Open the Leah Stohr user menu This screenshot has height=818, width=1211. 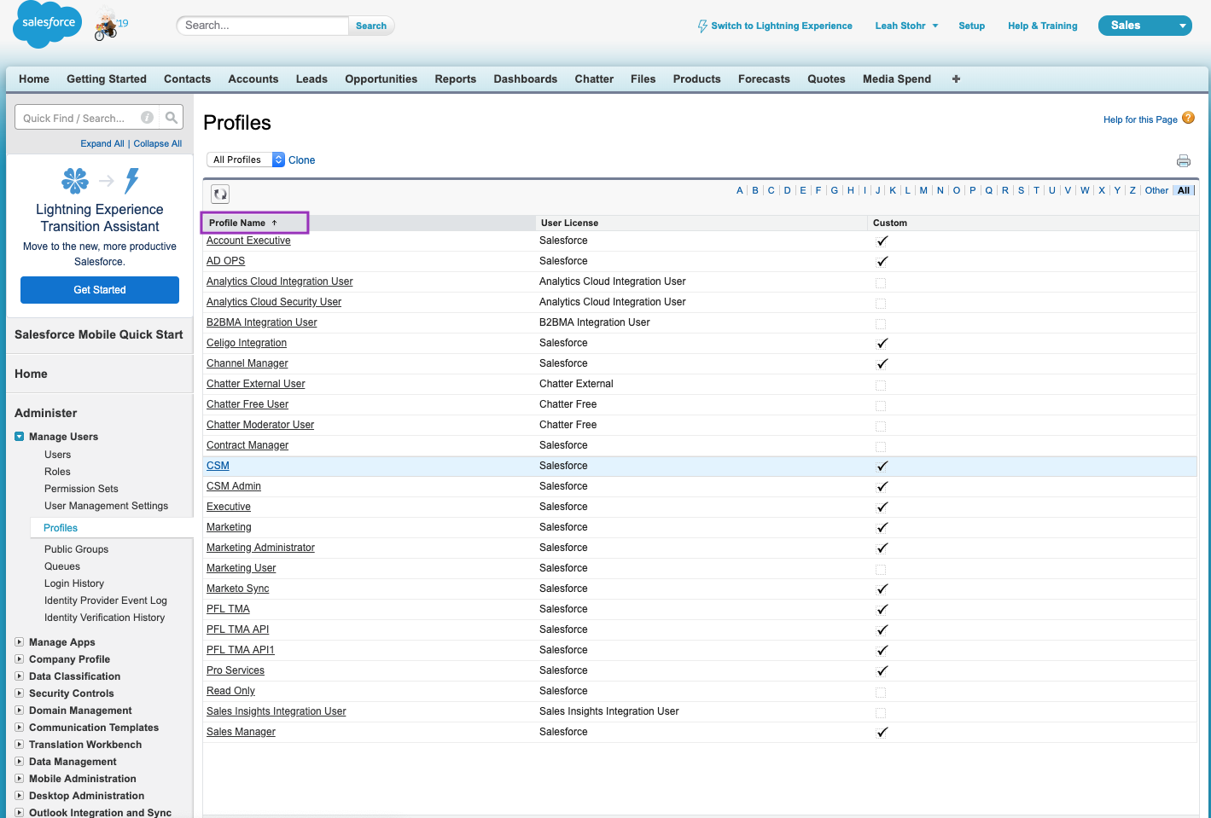click(906, 26)
